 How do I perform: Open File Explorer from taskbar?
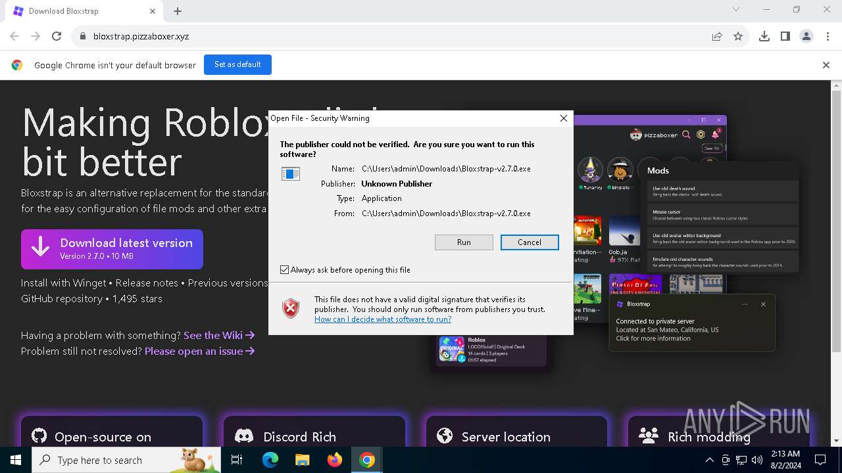(303, 460)
